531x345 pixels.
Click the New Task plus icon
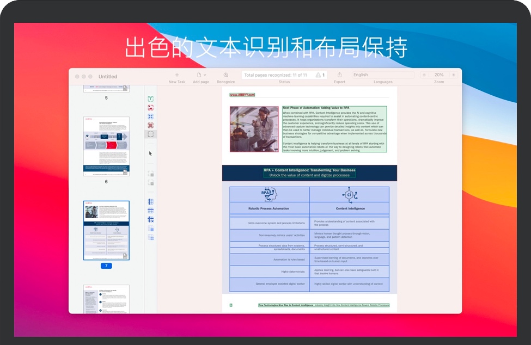click(176, 75)
